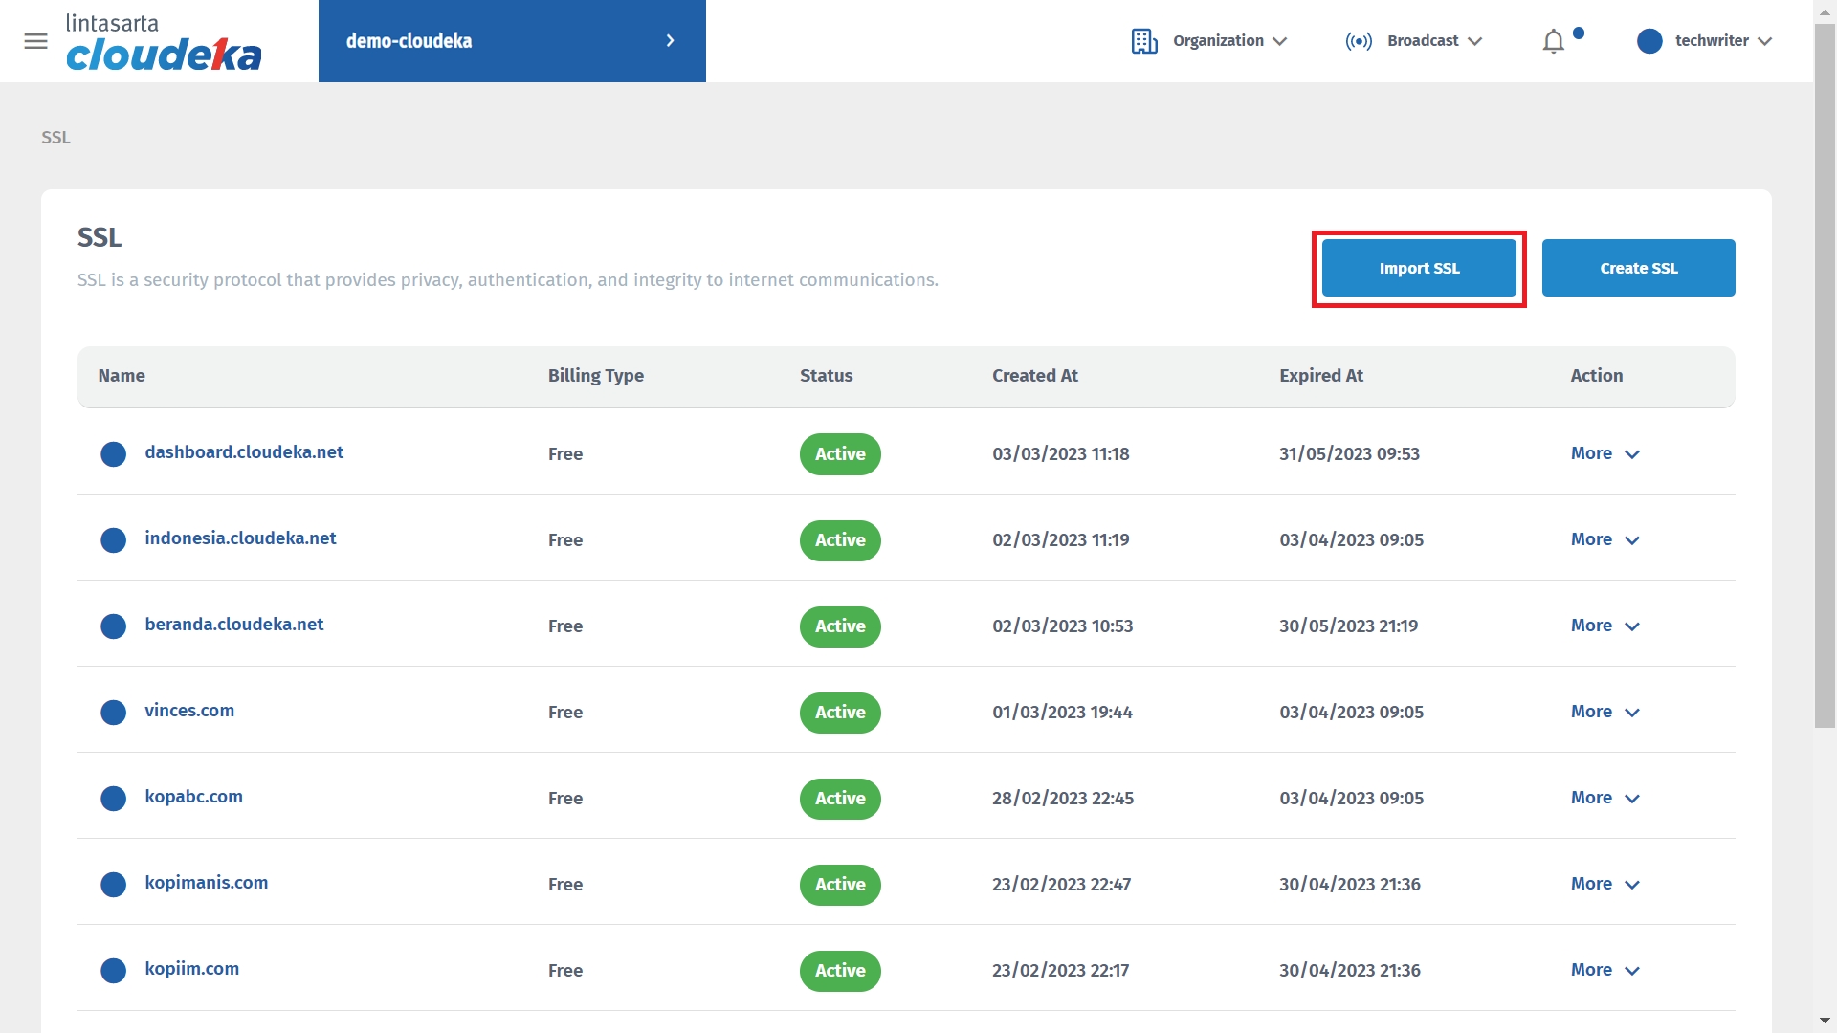Open the kopimanis.com certificate link
The width and height of the screenshot is (1837, 1033).
[x=207, y=883]
